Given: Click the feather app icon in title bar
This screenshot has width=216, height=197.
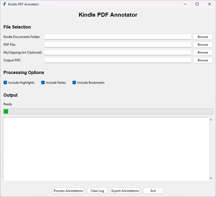Looking at the screenshot, I should coord(5,4).
